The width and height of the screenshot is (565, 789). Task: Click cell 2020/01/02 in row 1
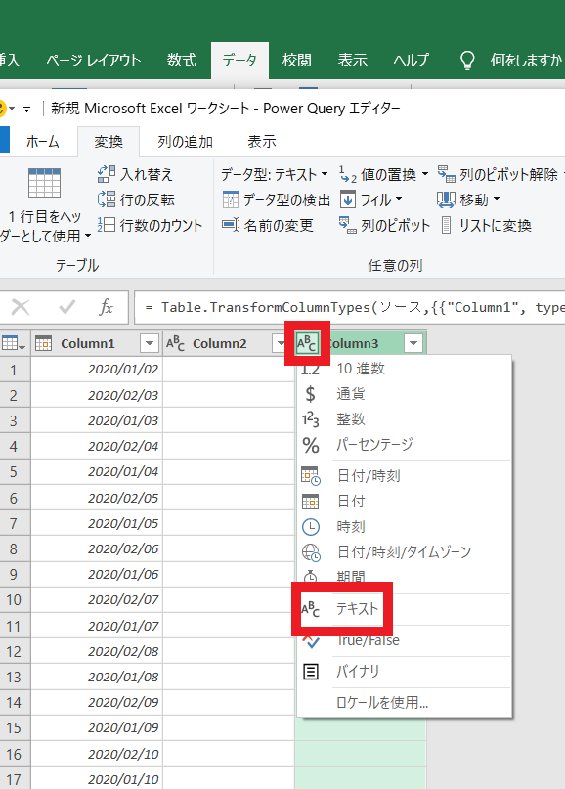(97, 369)
